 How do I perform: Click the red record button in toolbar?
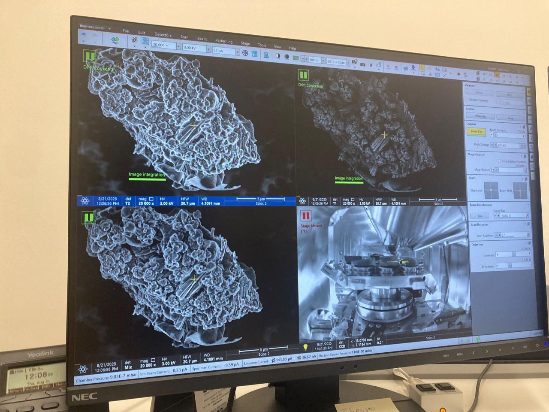[459, 74]
